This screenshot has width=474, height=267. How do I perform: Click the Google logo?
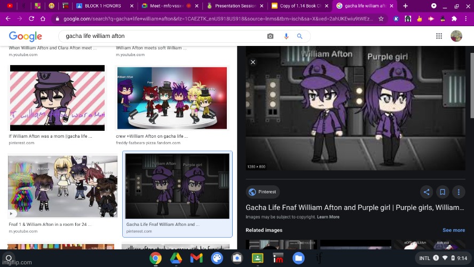pyautogui.click(x=26, y=36)
